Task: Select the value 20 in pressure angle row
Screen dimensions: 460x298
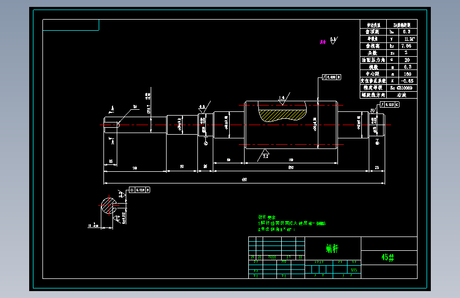Action: point(407,60)
